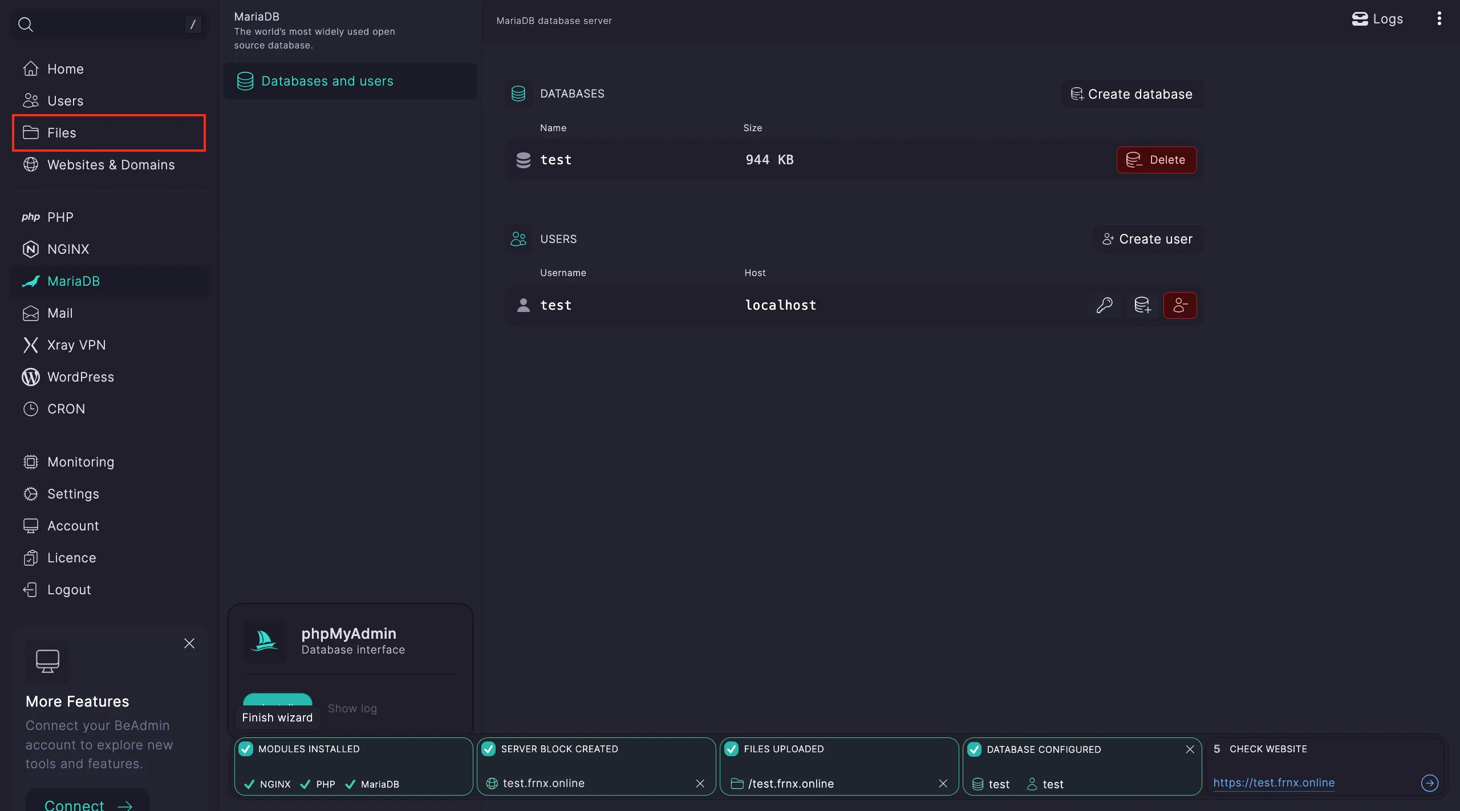Click Finish wizard button
Screen dimensions: 1460x811
coord(277,717)
